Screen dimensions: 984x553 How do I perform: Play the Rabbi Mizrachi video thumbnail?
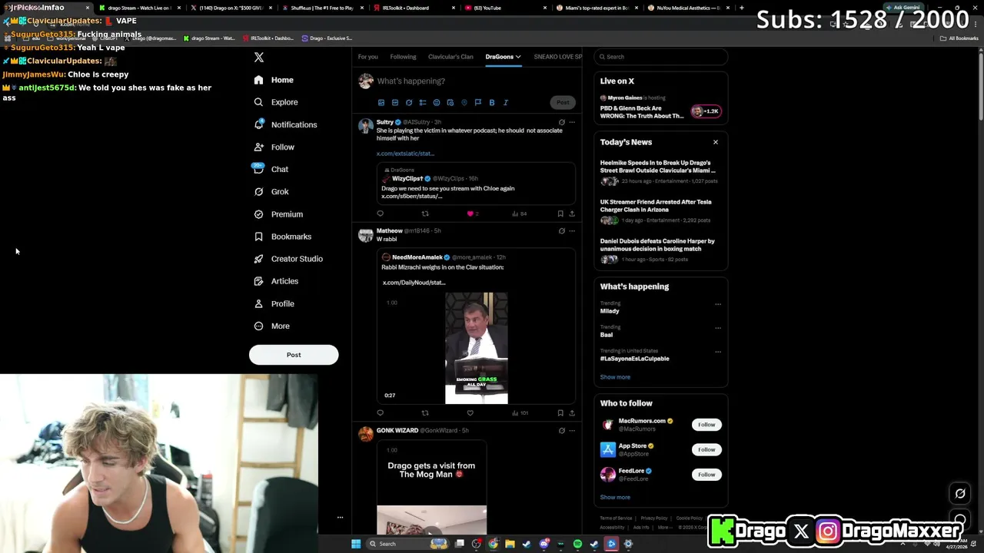(477, 347)
